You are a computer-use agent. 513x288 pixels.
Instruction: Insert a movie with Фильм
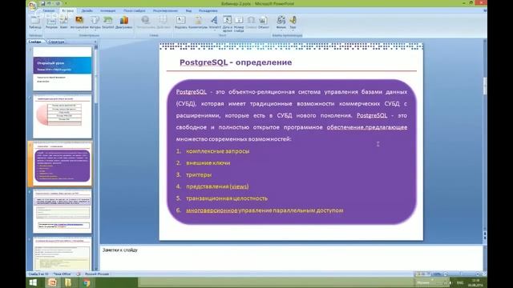pyautogui.click(x=281, y=22)
